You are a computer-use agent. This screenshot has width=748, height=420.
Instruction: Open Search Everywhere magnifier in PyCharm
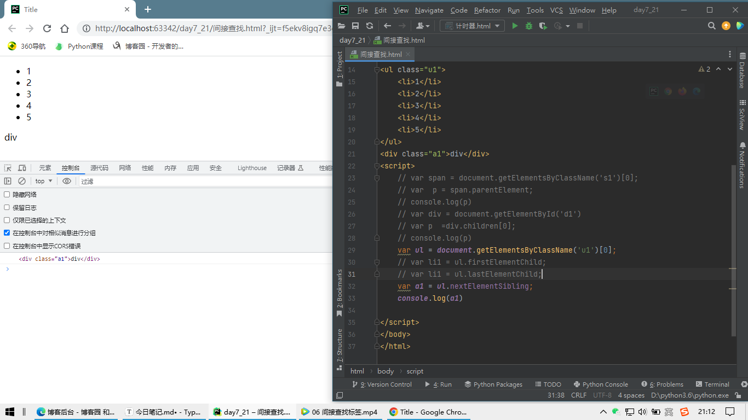pyautogui.click(x=712, y=26)
